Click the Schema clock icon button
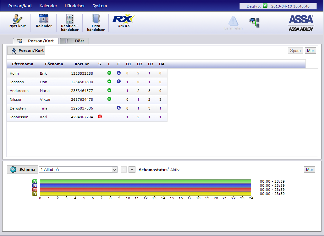Screen dimensions: 324x236 [13, 169]
